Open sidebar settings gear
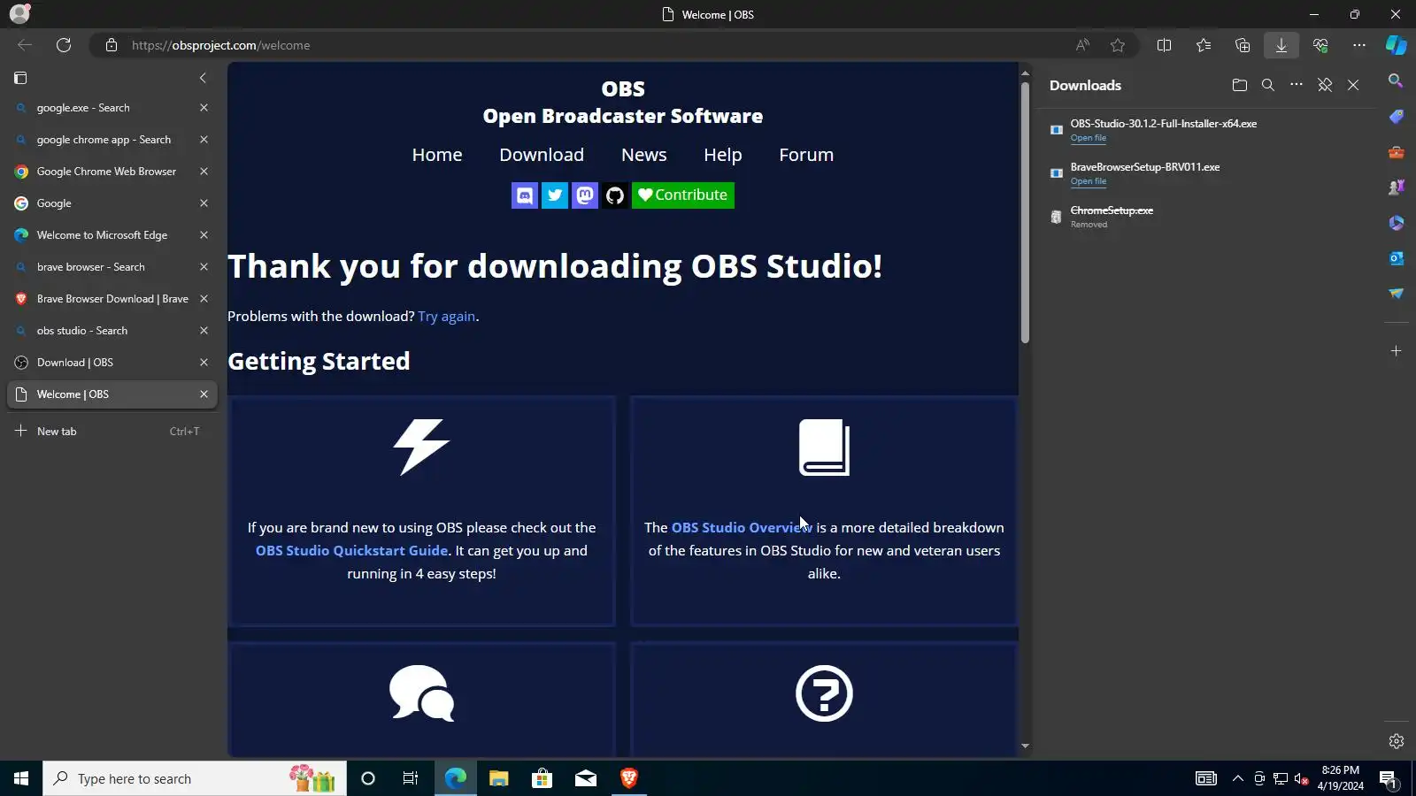 1397,741
